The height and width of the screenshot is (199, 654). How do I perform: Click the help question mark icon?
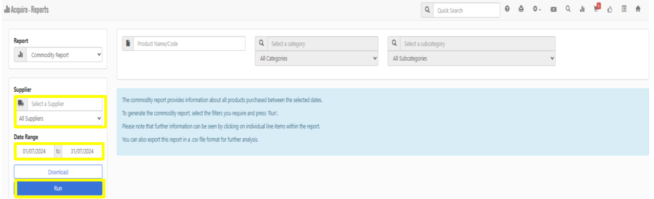[x=507, y=9]
